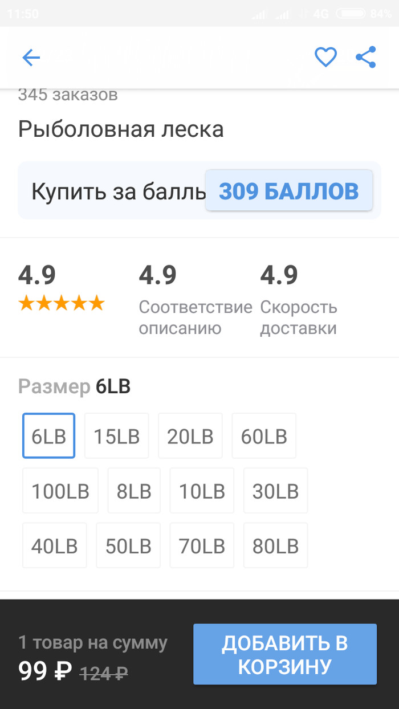Tap the Рыболовная леска product title
This screenshot has height=709, width=399.
pos(121,129)
